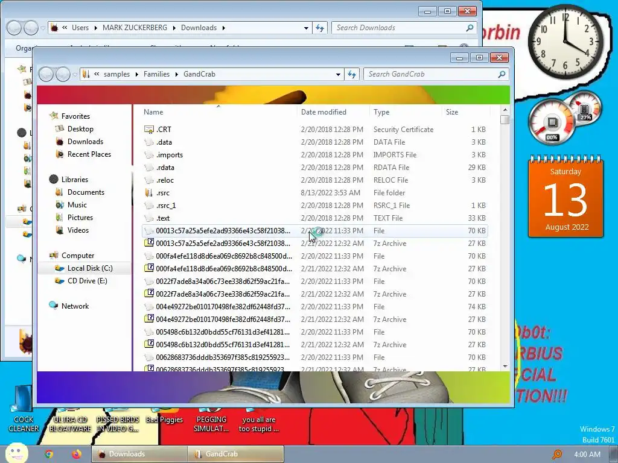Expand the arrow after samples breadcrumb
618x463 pixels.
tap(136, 74)
